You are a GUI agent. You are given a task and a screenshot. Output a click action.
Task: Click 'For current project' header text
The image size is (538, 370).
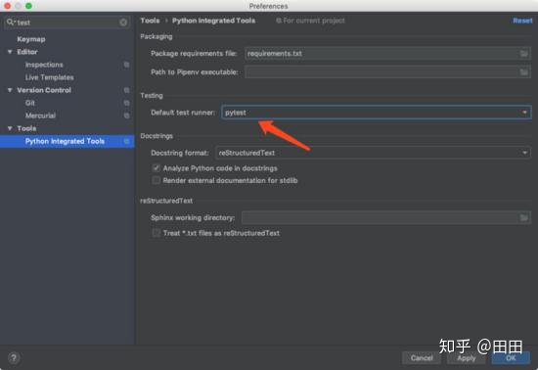[314, 21]
